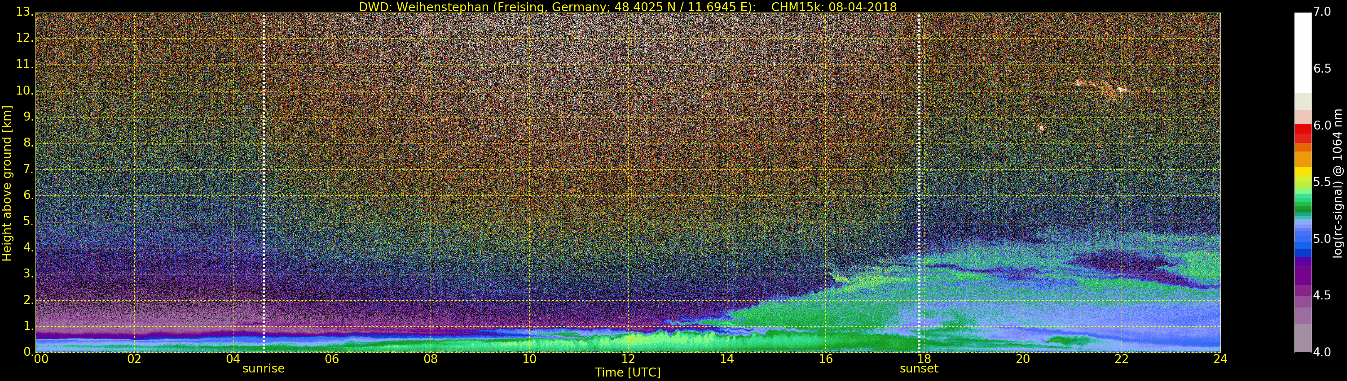The height and width of the screenshot is (381, 1347).
Task: Click the time axis tick '08'
Action: (x=430, y=359)
